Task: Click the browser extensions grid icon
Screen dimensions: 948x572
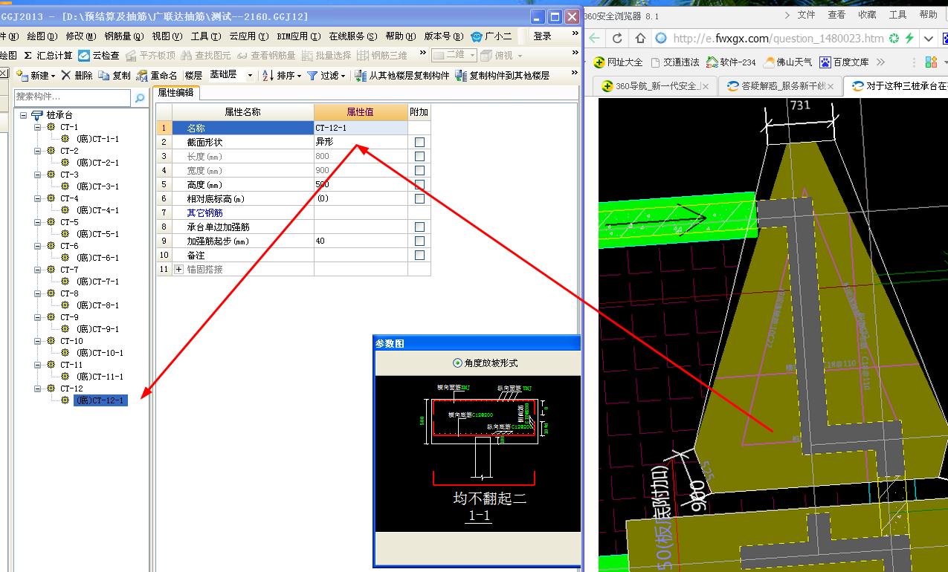Action: coord(931,62)
